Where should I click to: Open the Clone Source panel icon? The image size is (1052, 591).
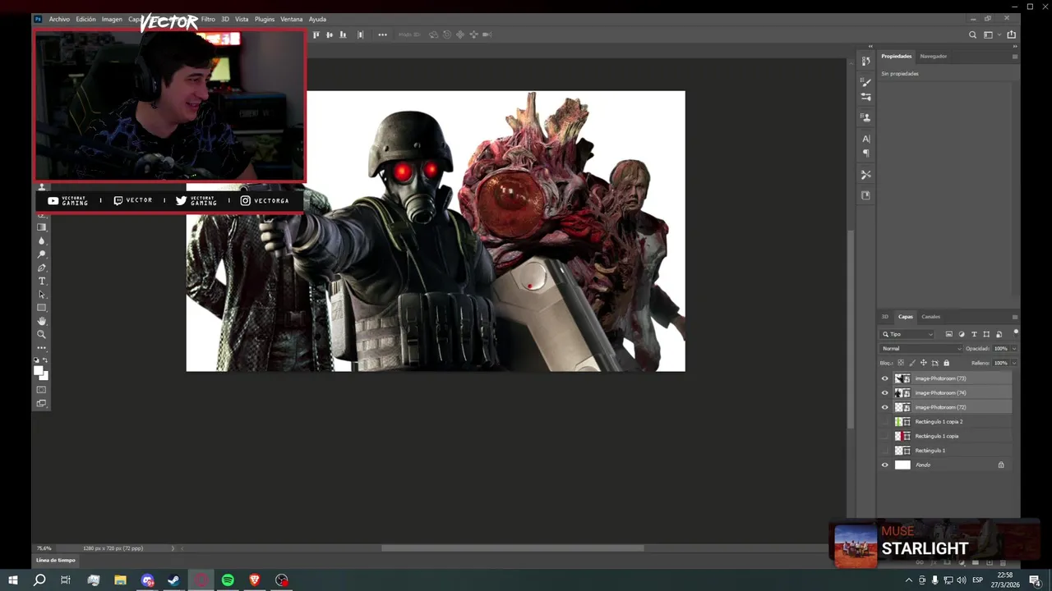(865, 117)
